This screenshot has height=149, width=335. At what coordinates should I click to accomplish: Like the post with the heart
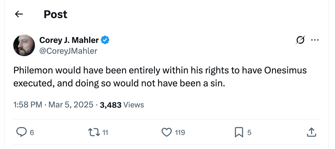[x=167, y=132]
